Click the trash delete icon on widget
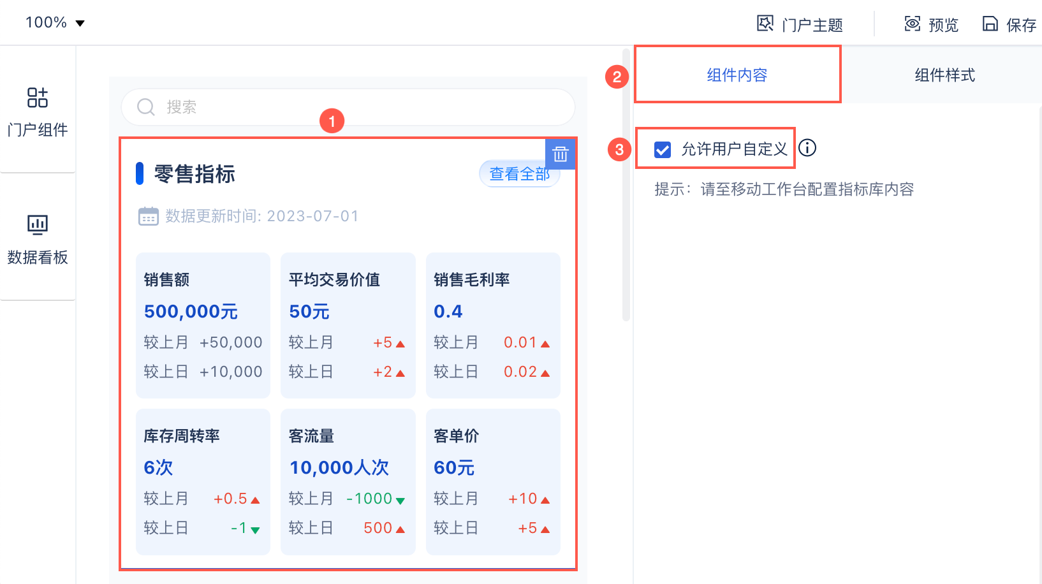Viewport: 1042px width, 584px height. pyautogui.click(x=561, y=154)
